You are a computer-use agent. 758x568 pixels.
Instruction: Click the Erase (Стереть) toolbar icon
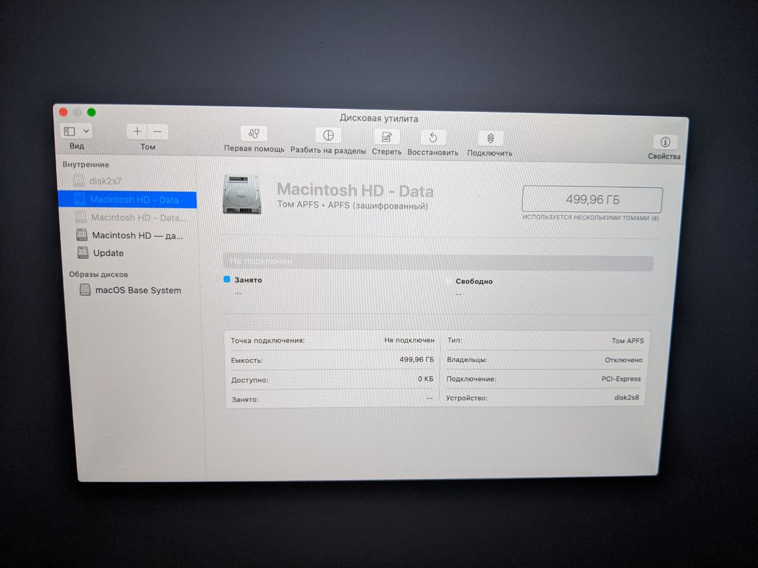click(x=386, y=137)
